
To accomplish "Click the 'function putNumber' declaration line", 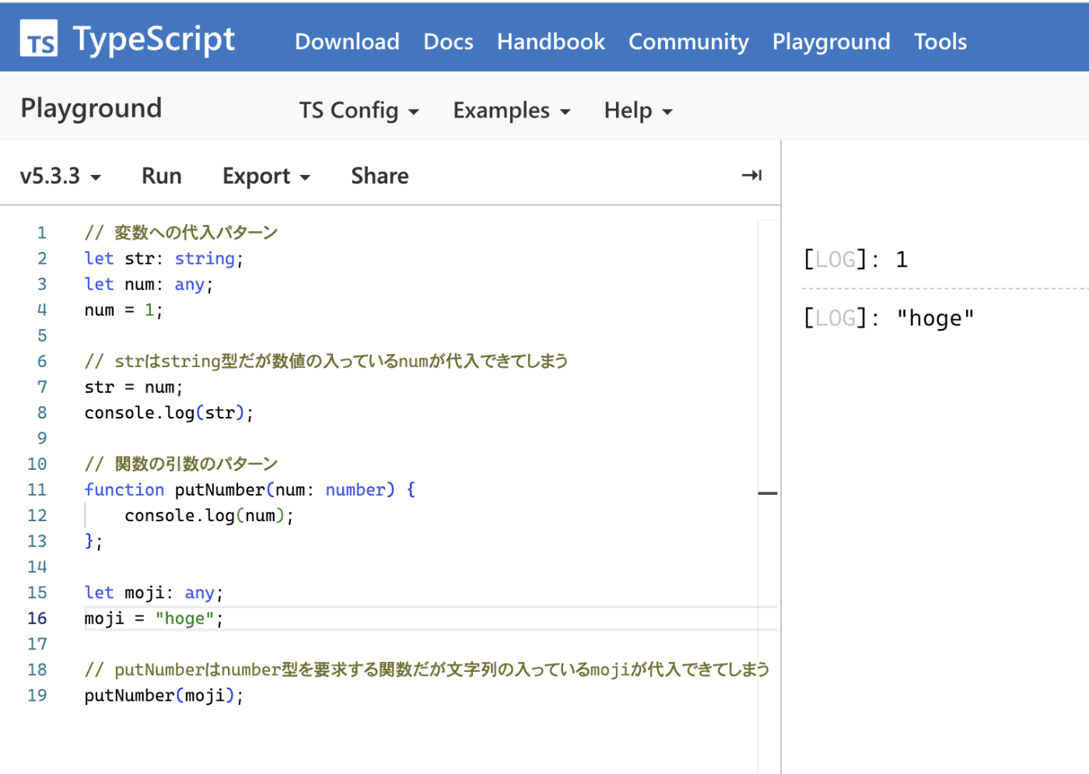I will (250, 489).
